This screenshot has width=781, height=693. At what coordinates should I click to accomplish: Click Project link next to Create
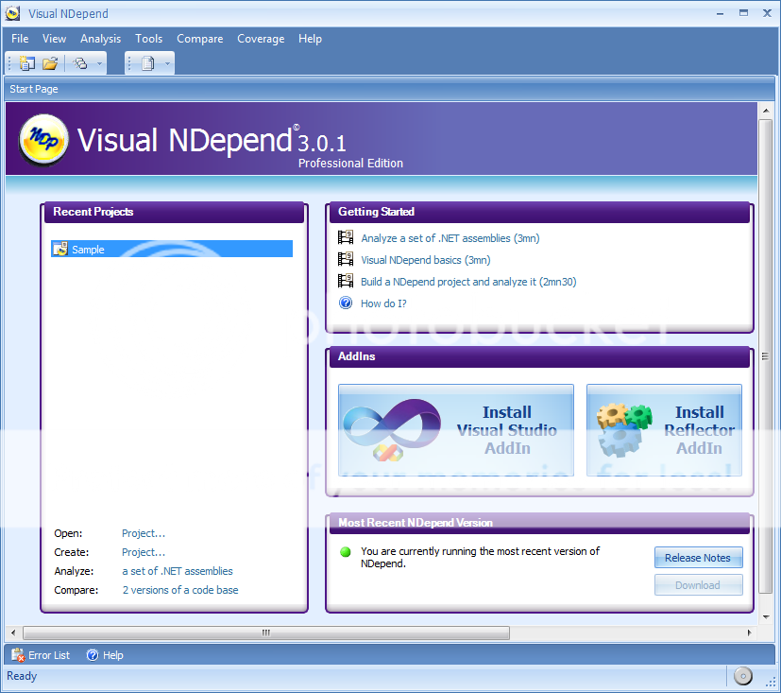click(144, 552)
